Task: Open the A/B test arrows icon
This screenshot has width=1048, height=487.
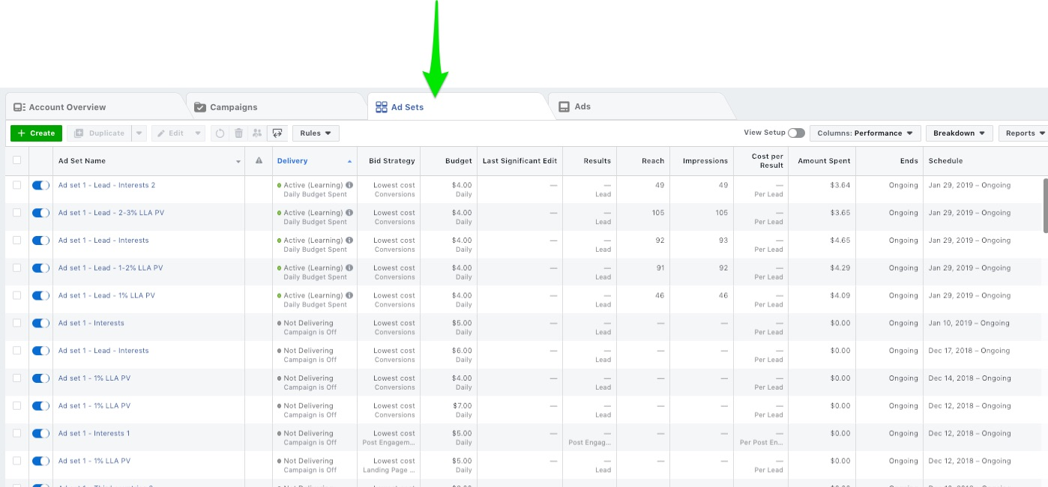Action: pyautogui.click(x=277, y=133)
